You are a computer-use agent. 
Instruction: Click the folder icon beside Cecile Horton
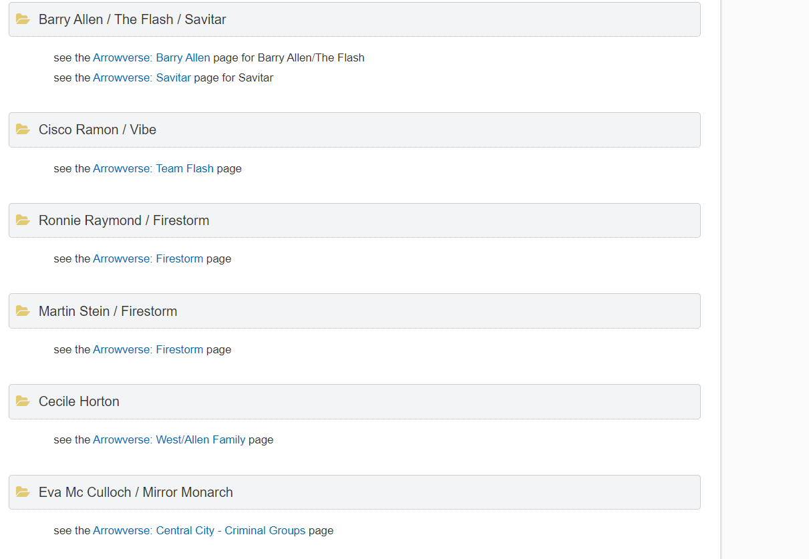point(23,401)
